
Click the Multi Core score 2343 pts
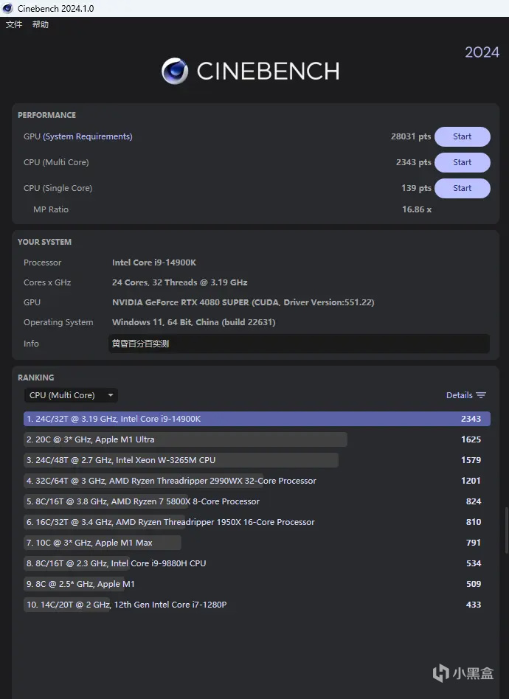[414, 162]
